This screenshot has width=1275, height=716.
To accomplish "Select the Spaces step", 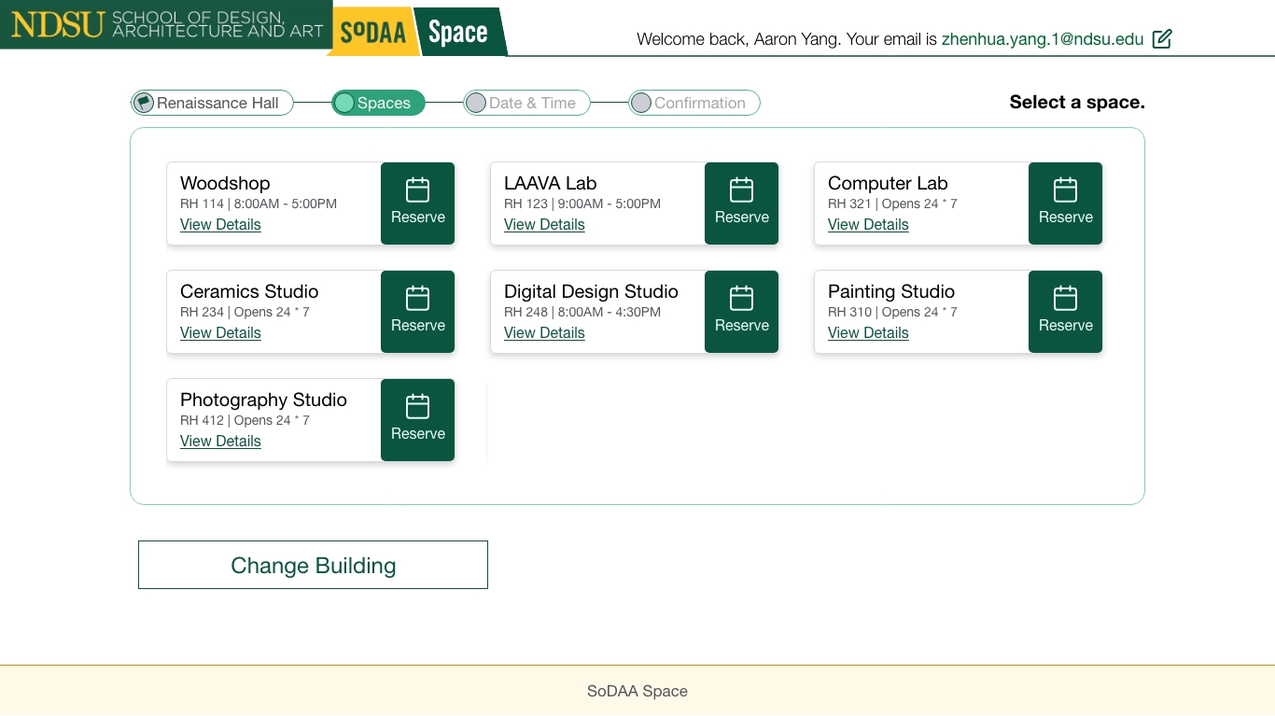I will 378,103.
